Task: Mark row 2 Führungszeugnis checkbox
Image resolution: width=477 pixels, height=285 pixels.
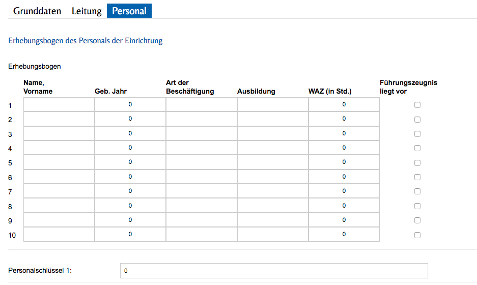Action: pyautogui.click(x=417, y=120)
